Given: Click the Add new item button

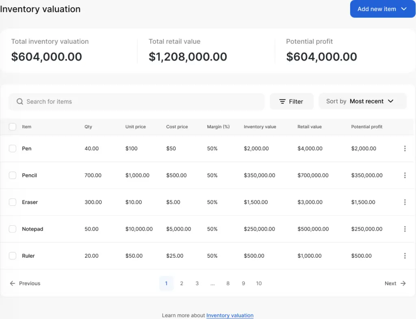Looking at the screenshot, I should tap(376, 9).
